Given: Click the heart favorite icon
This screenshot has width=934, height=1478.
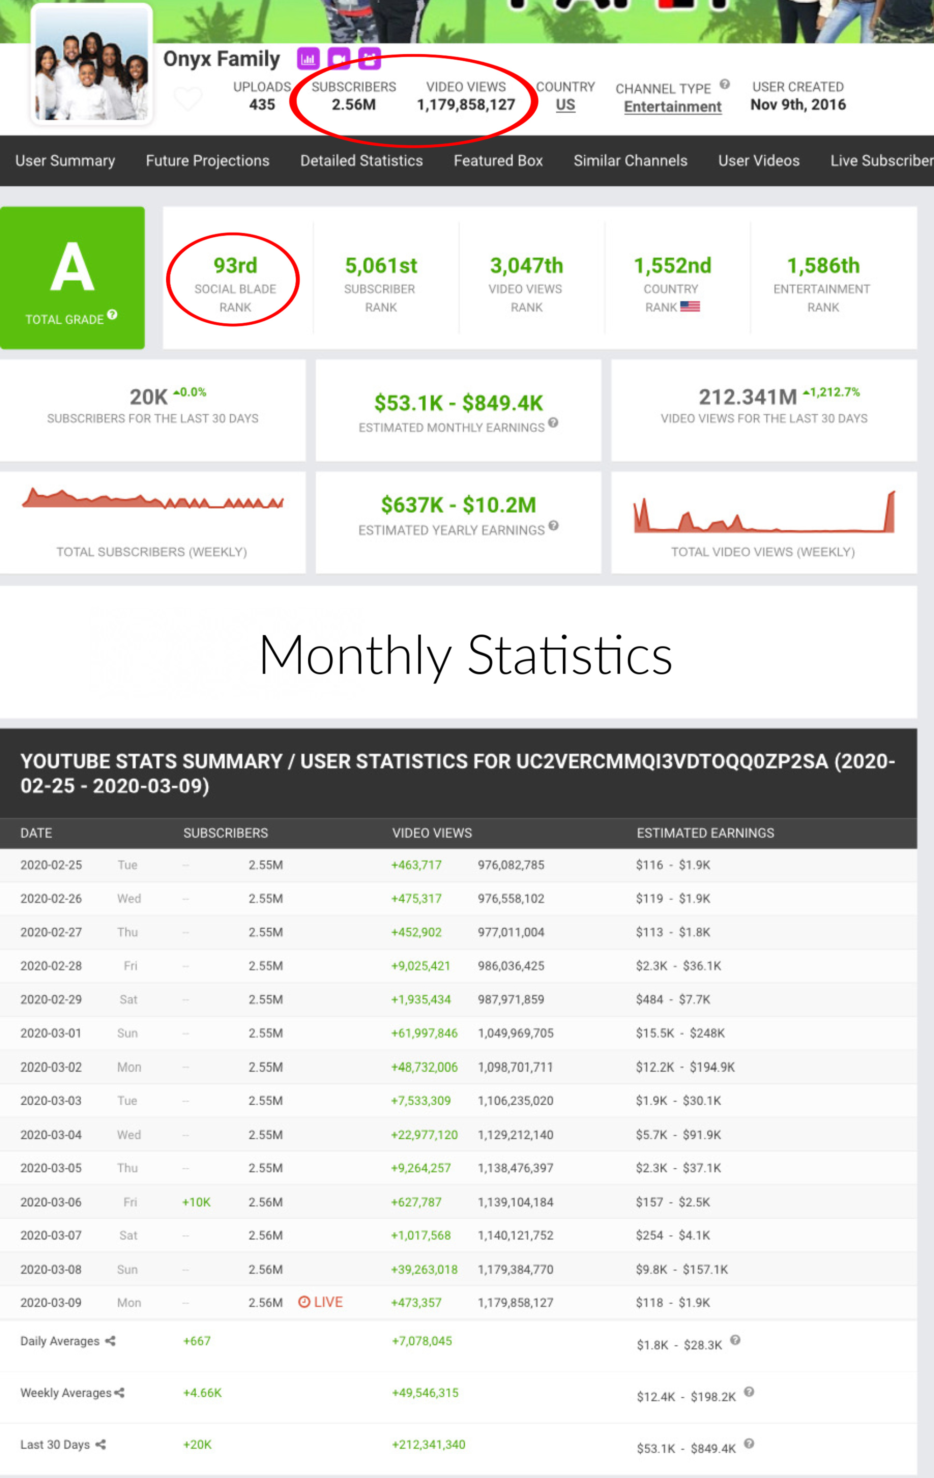Looking at the screenshot, I should coord(188,98).
